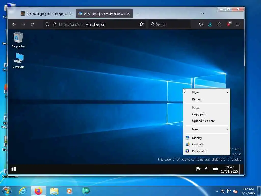261x196 pixels.
Task: Click the 03:47 clock in the simulator taskbar
Action: (x=229, y=169)
